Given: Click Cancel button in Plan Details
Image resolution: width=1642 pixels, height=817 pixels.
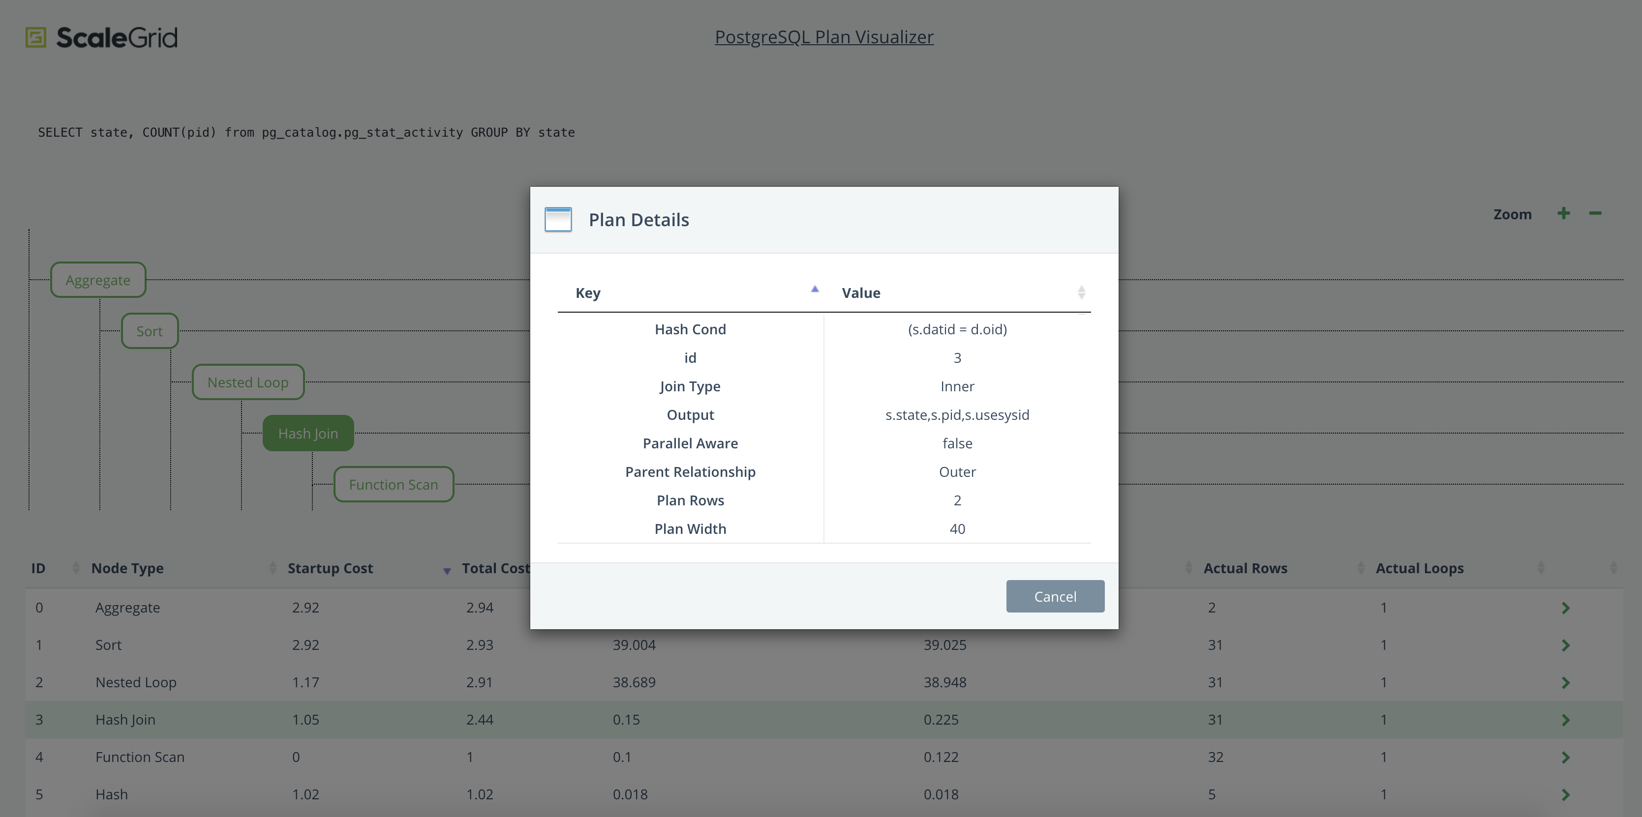Looking at the screenshot, I should 1055,595.
